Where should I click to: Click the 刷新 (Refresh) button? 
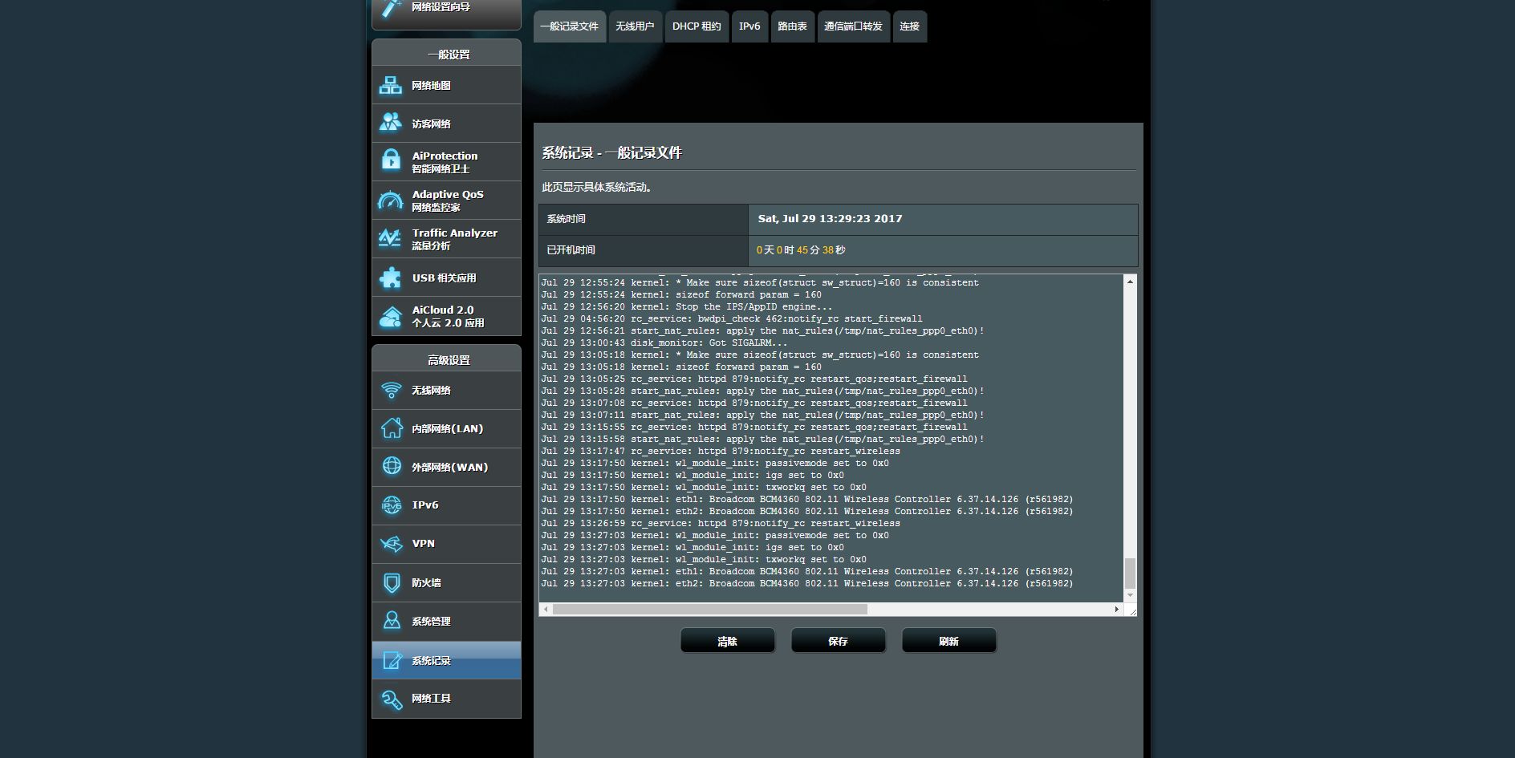[x=948, y=641]
